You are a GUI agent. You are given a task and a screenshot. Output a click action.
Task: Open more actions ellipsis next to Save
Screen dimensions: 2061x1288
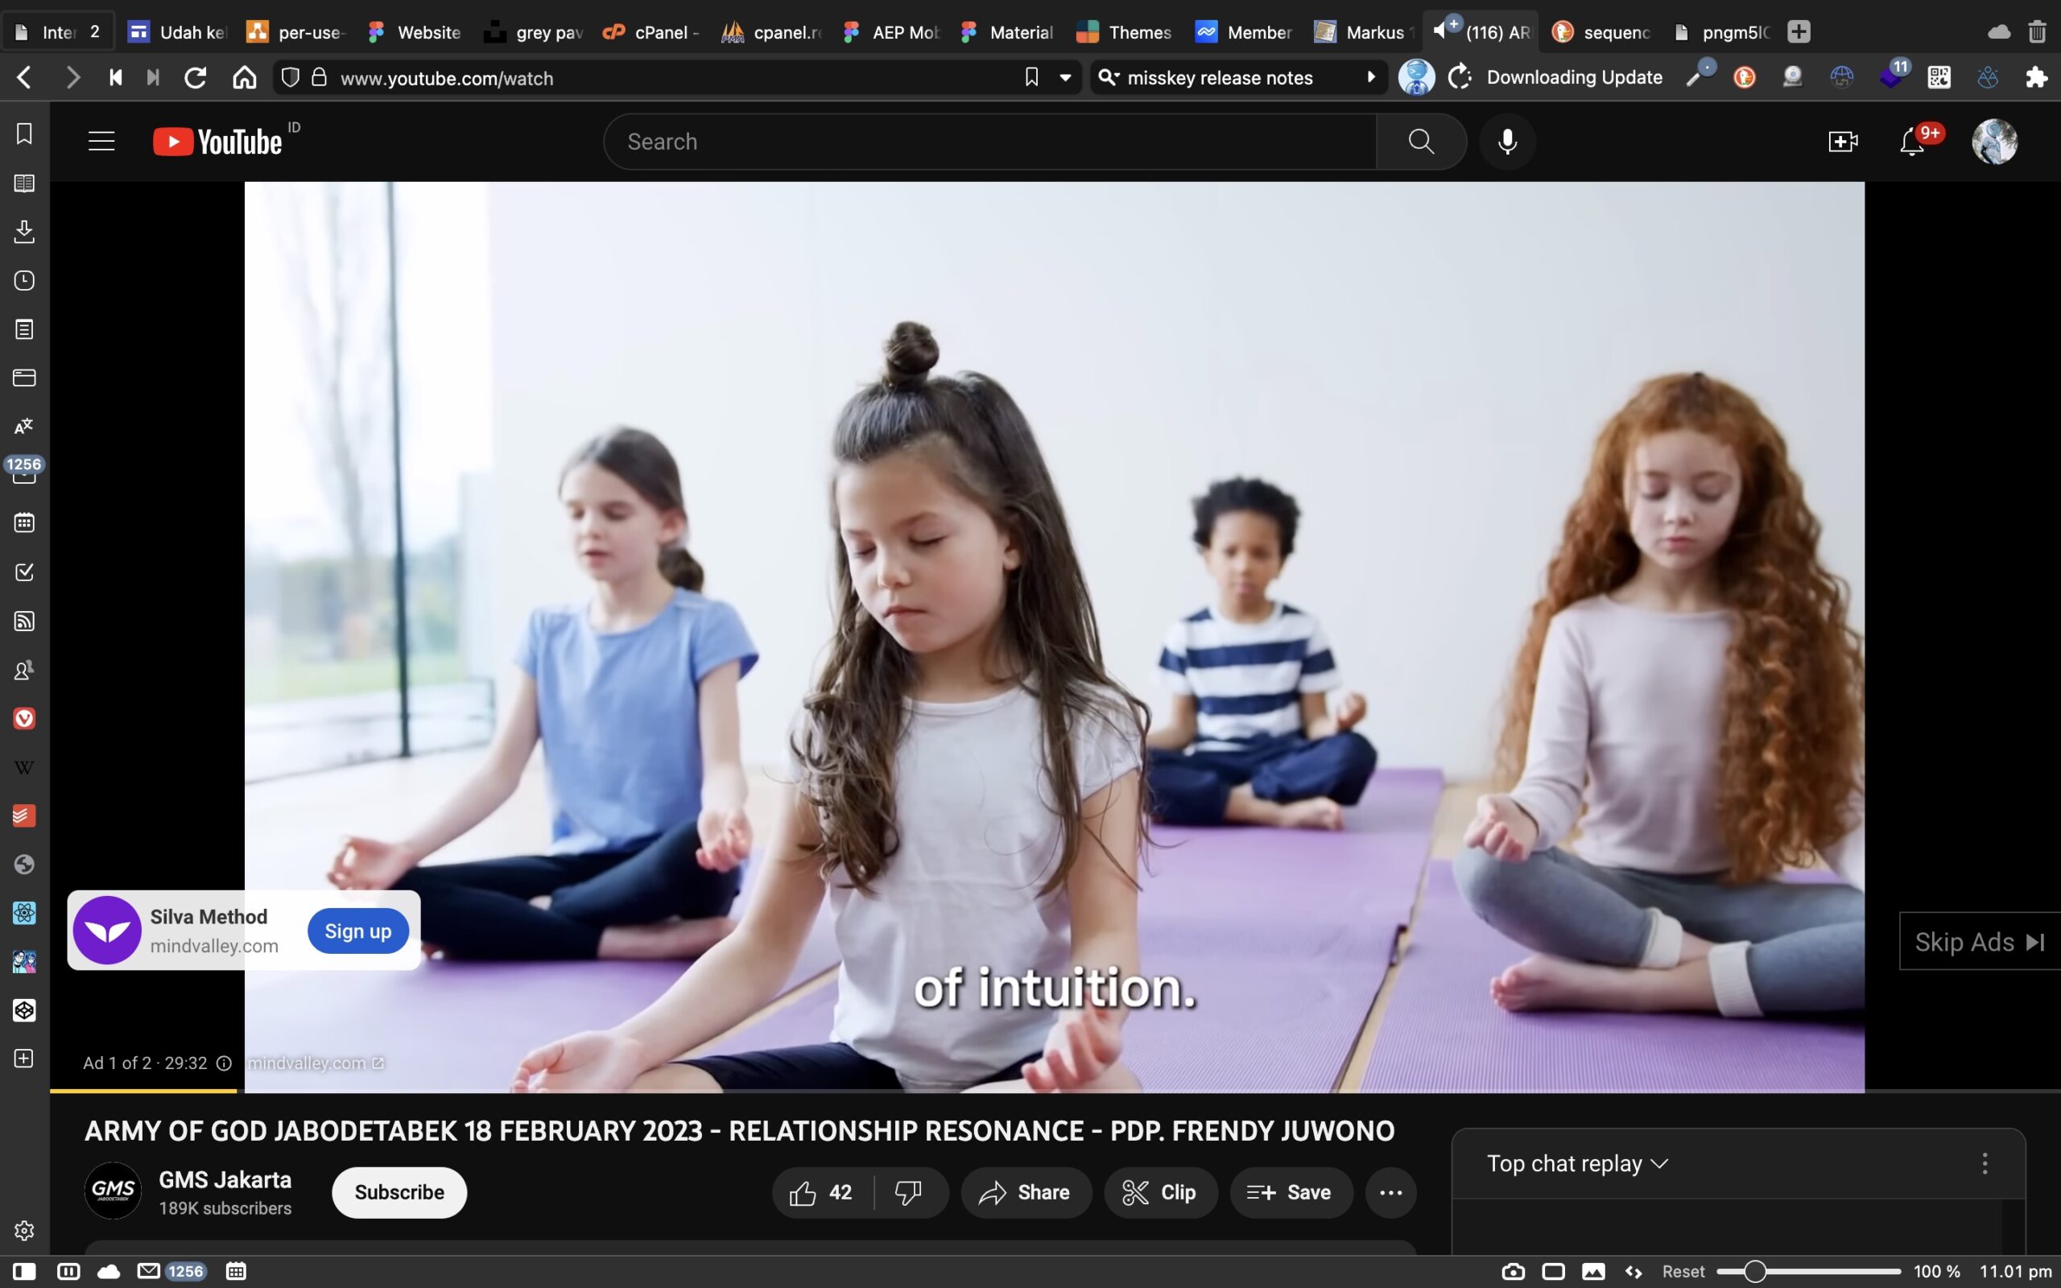point(1390,1191)
